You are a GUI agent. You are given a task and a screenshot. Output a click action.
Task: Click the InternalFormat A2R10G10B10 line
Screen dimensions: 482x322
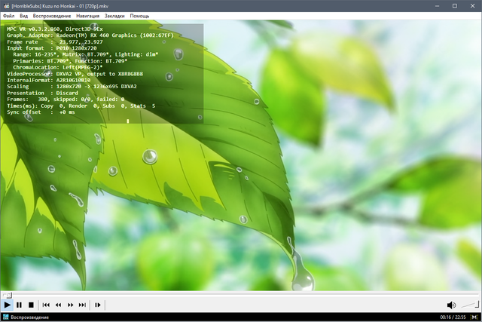48,80
